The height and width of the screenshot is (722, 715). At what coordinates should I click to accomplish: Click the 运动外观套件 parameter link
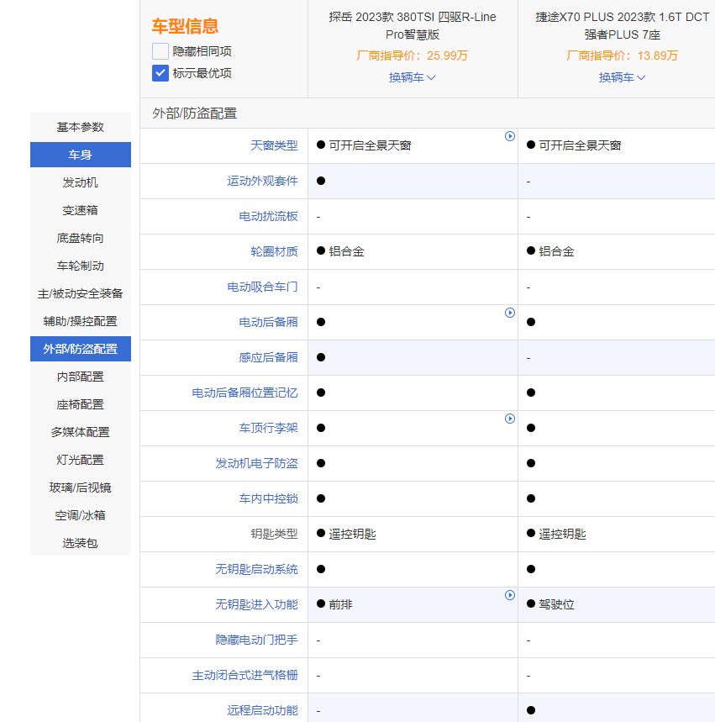pyautogui.click(x=262, y=181)
